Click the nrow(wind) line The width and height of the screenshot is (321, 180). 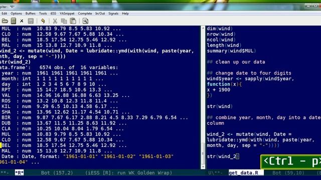tap(221, 34)
